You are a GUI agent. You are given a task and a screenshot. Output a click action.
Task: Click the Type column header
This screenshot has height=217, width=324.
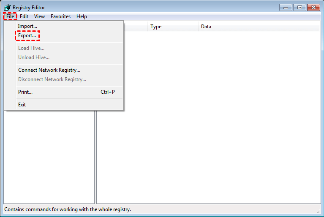click(173, 27)
